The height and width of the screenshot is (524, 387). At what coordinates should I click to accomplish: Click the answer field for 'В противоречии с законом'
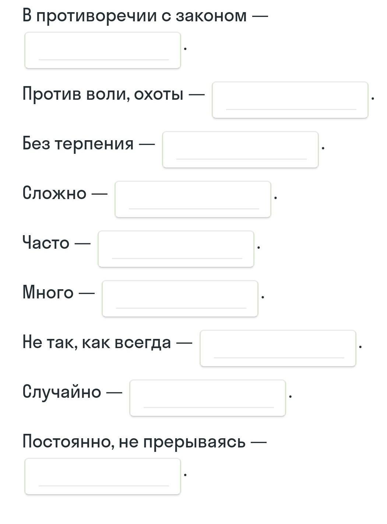pyautogui.click(x=103, y=50)
